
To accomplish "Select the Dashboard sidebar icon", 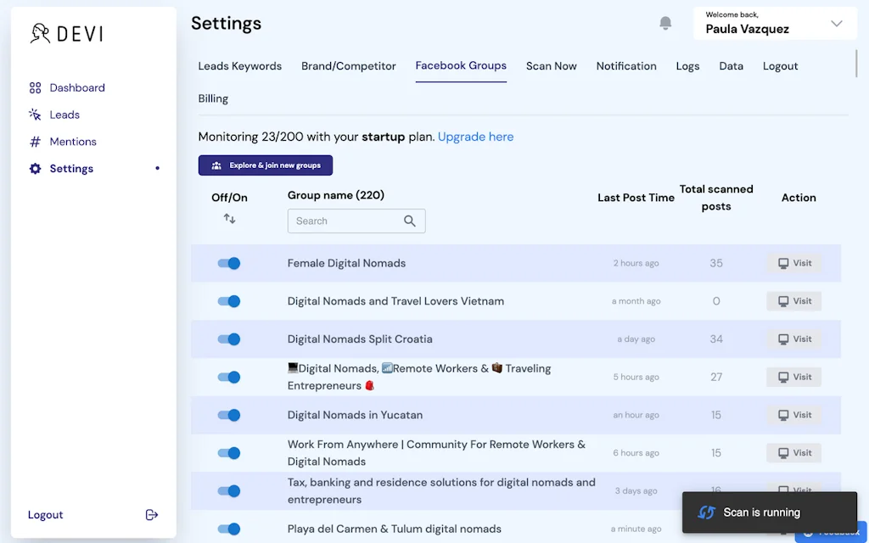I will point(34,87).
